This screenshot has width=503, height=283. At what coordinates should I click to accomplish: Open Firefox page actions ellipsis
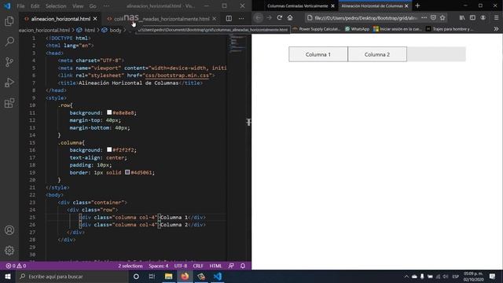click(x=424, y=18)
